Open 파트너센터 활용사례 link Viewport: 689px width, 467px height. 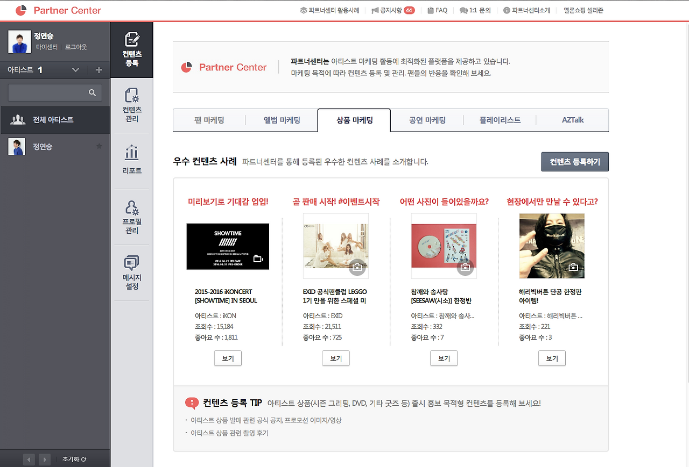329,10
